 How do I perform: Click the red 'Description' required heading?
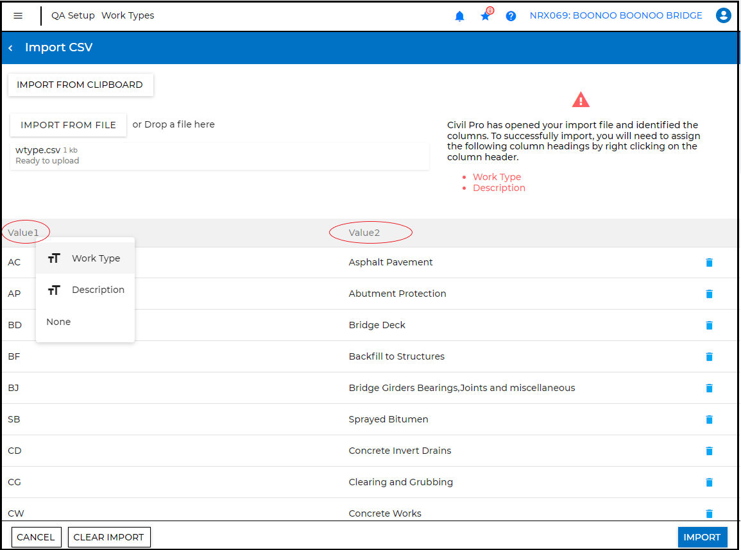click(499, 188)
